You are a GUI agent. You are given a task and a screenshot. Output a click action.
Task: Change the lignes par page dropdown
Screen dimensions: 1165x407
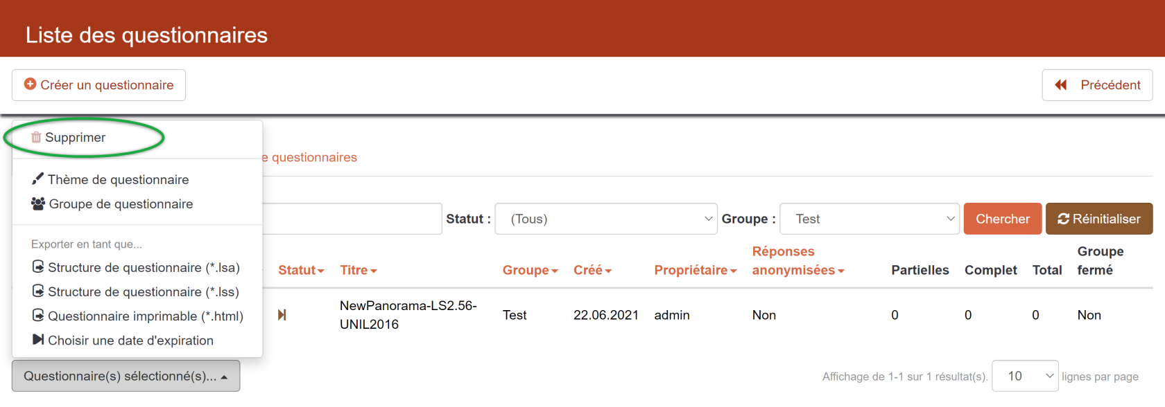coord(1024,376)
